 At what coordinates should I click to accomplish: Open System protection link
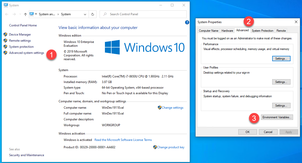point(21,47)
